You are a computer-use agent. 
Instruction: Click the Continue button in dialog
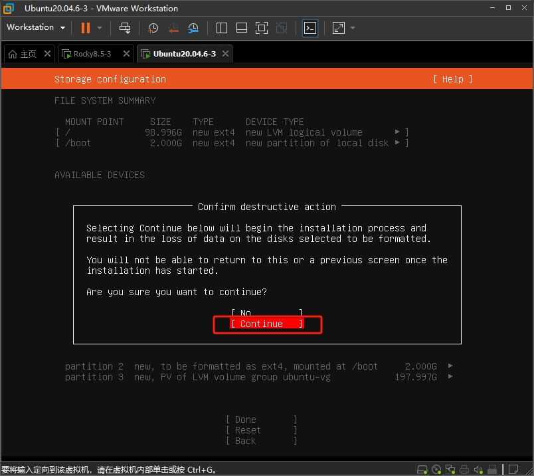click(x=267, y=324)
